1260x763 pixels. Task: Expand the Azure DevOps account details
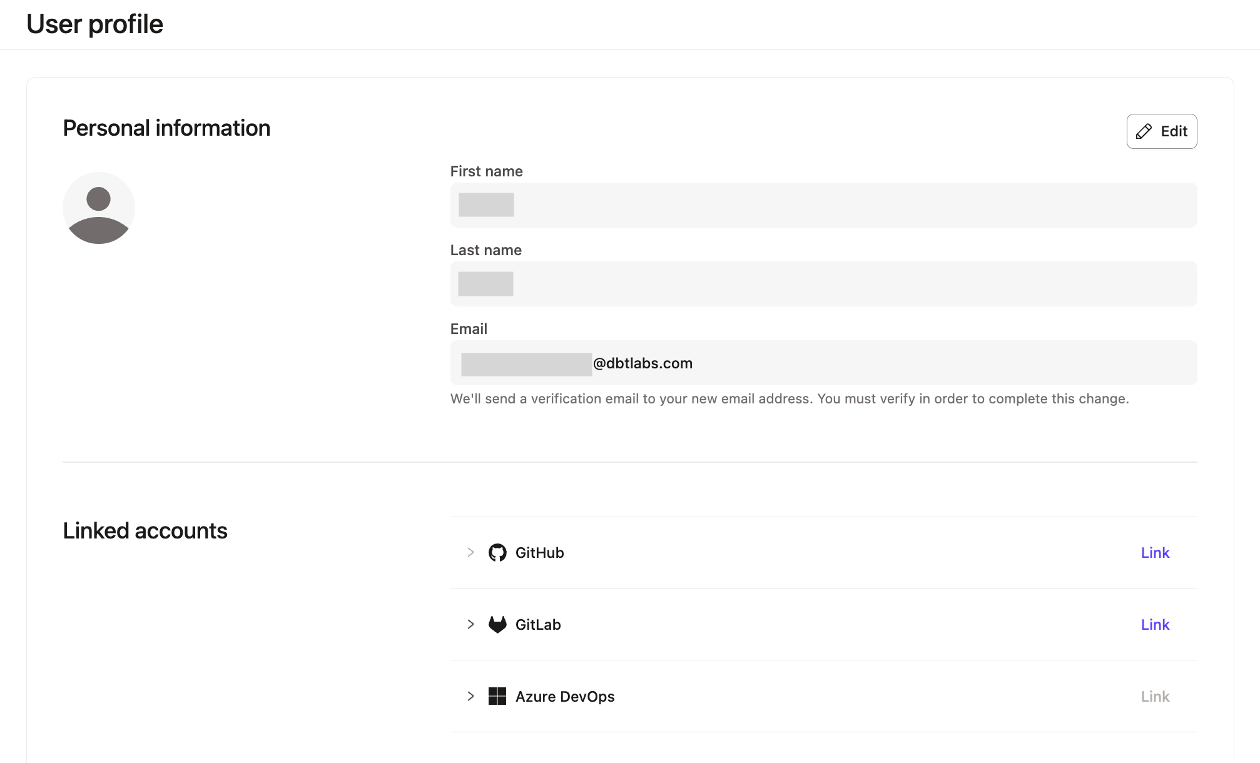coord(470,696)
